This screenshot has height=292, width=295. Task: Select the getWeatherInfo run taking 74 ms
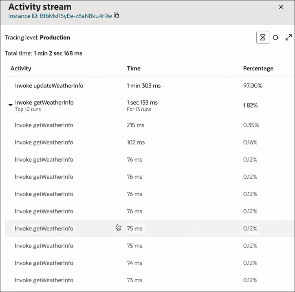pyautogui.click(x=150, y=263)
